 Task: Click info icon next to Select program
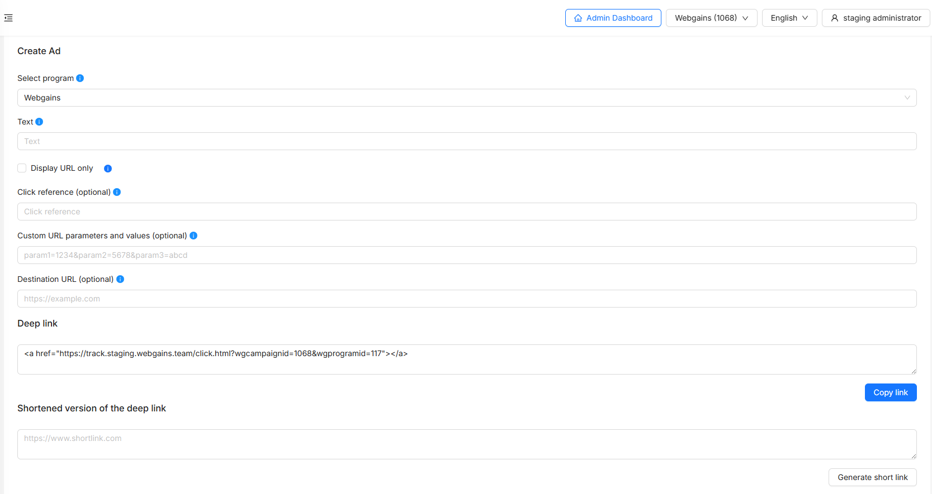80,78
